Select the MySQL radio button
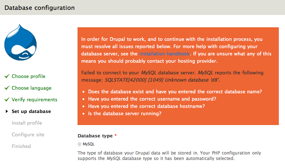 [79, 144]
